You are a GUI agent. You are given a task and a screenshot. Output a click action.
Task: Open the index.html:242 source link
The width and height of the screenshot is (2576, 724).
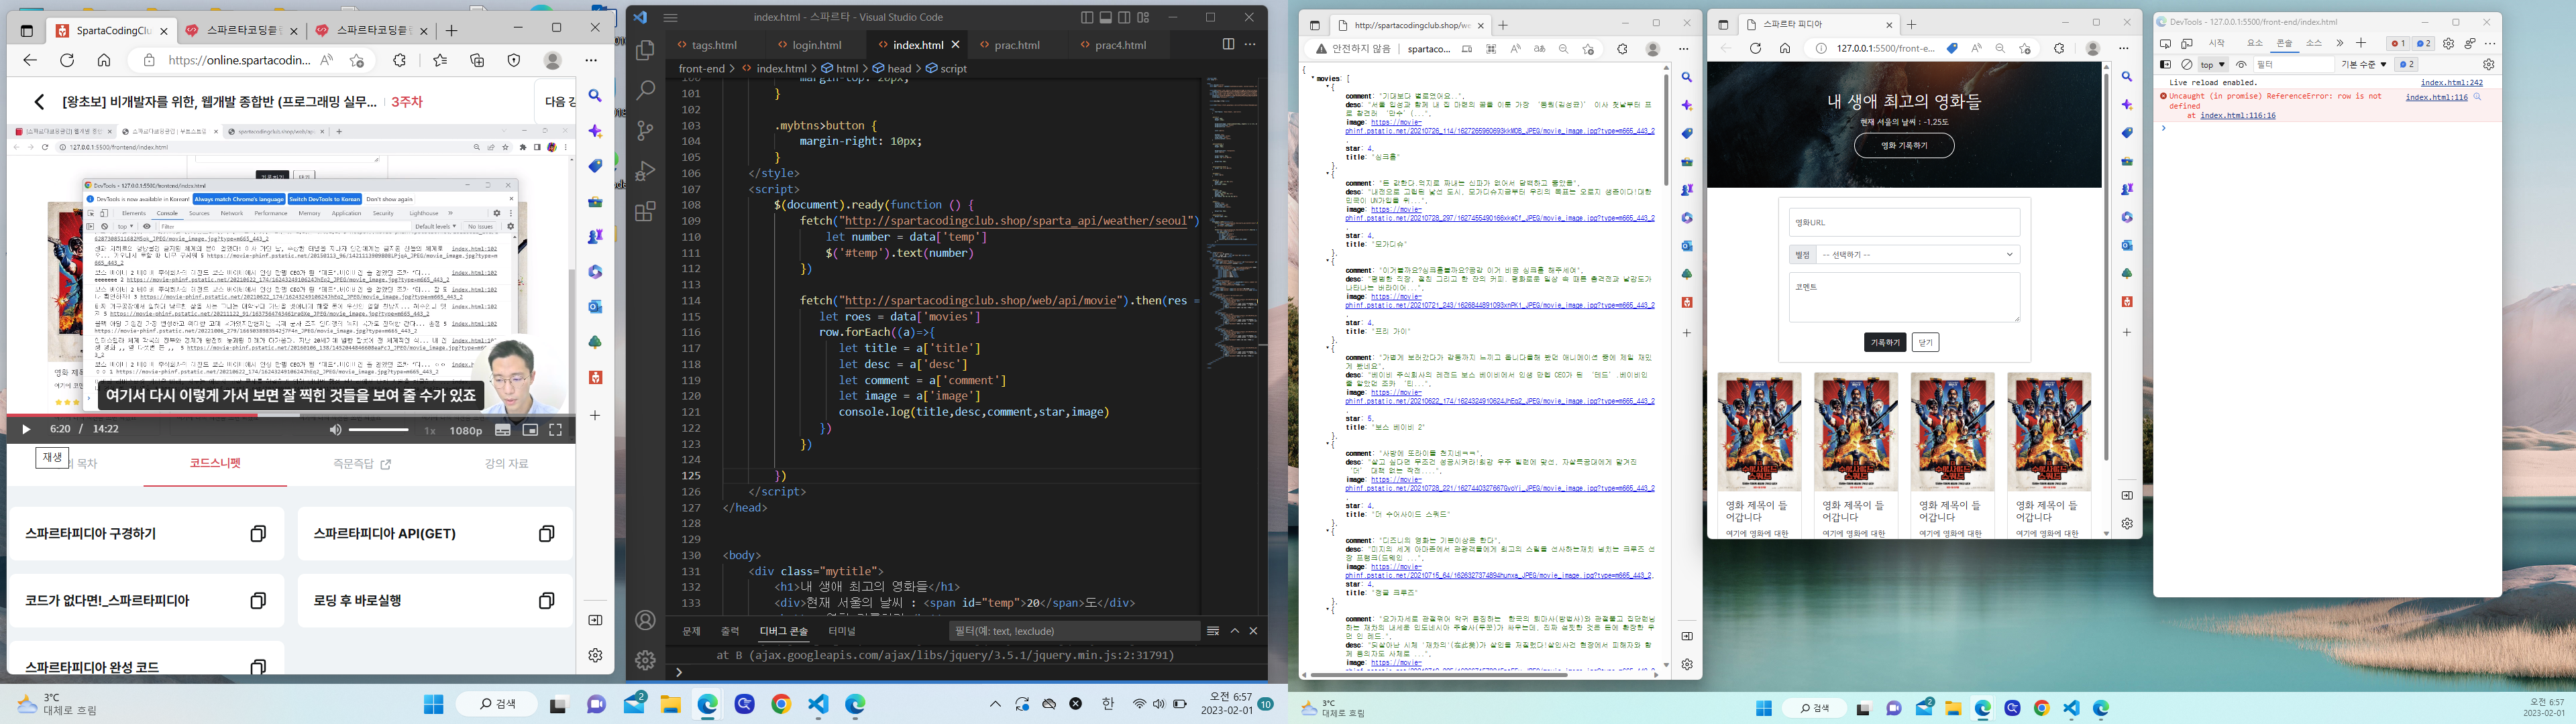click(x=2451, y=83)
